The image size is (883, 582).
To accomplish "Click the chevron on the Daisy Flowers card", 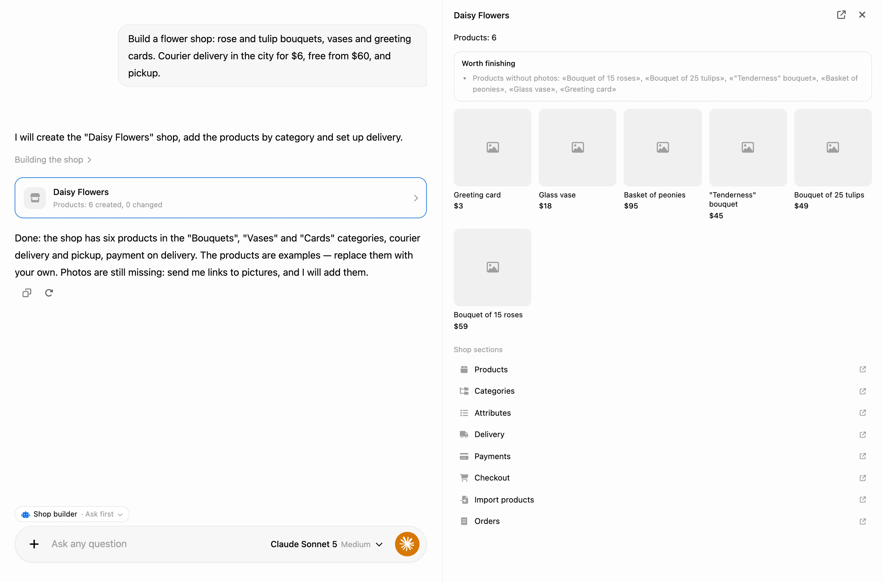I will tap(416, 198).
